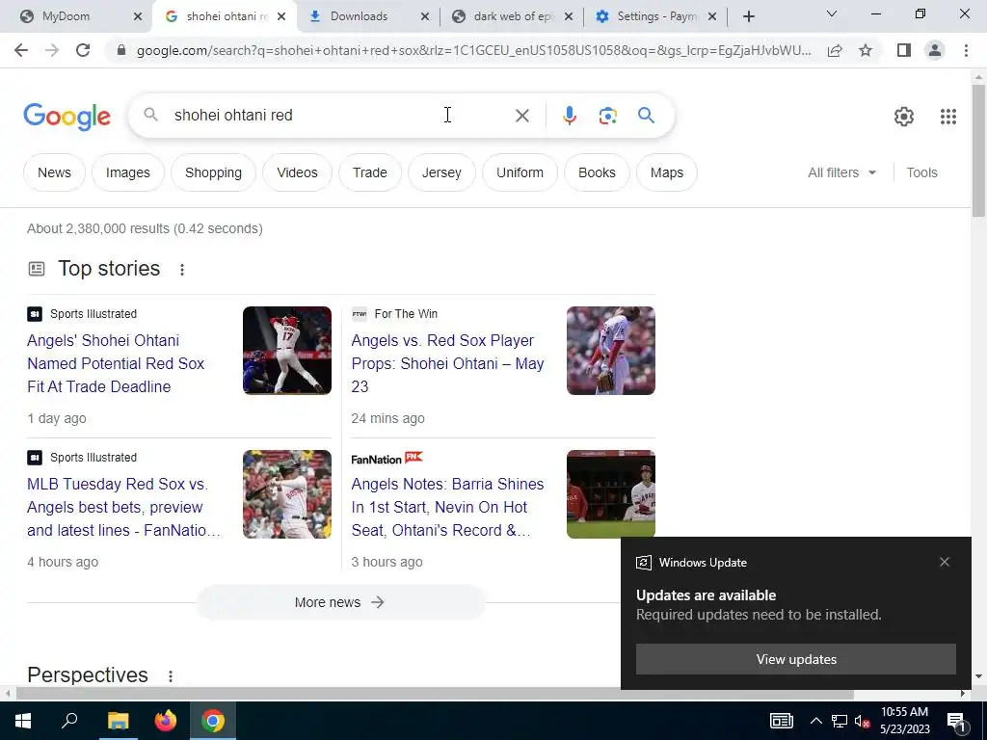Image resolution: width=987 pixels, height=740 pixels.
Task: Open the Angels Notes: Barria Shines story
Action: pyautogui.click(x=447, y=507)
